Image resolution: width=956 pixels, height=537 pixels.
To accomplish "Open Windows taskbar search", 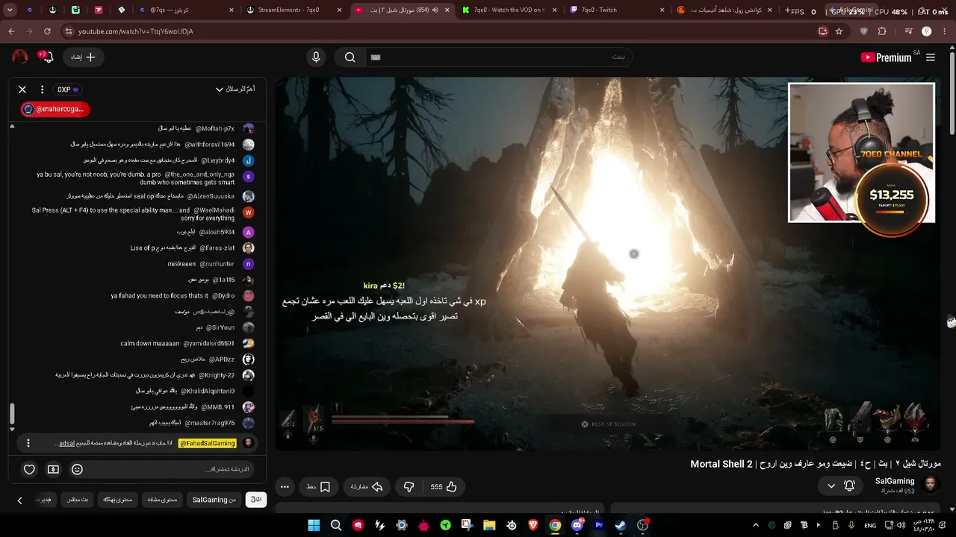I will click(x=336, y=525).
